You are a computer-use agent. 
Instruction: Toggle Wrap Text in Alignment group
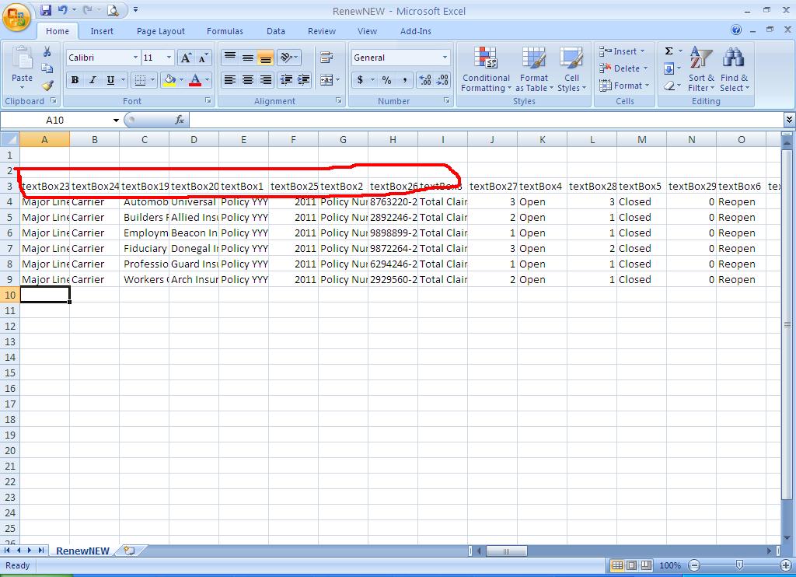tap(326, 58)
